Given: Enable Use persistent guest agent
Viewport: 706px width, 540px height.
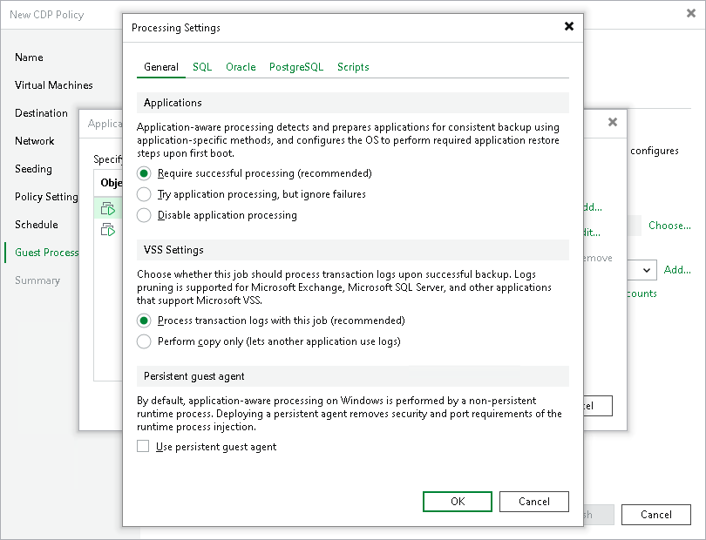Looking at the screenshot, I should pos(143,445).
